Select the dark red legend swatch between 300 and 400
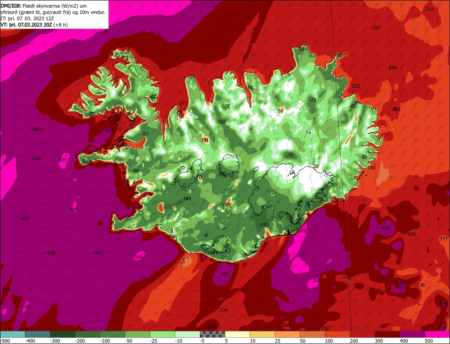The image size is (450, 344). click(x=387, y=334)
